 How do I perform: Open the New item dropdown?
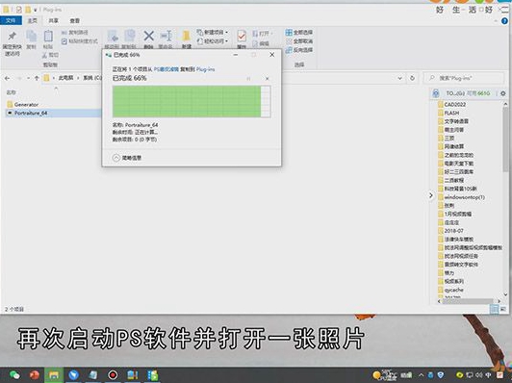[x=213, y=33]
